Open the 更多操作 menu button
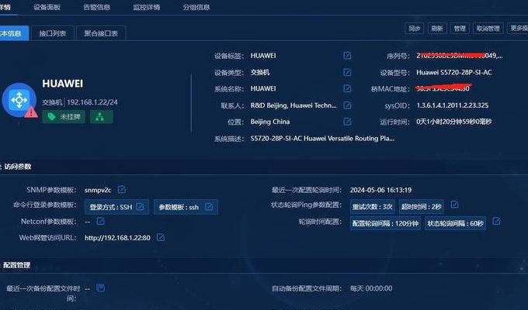 [x=518, y=28]
